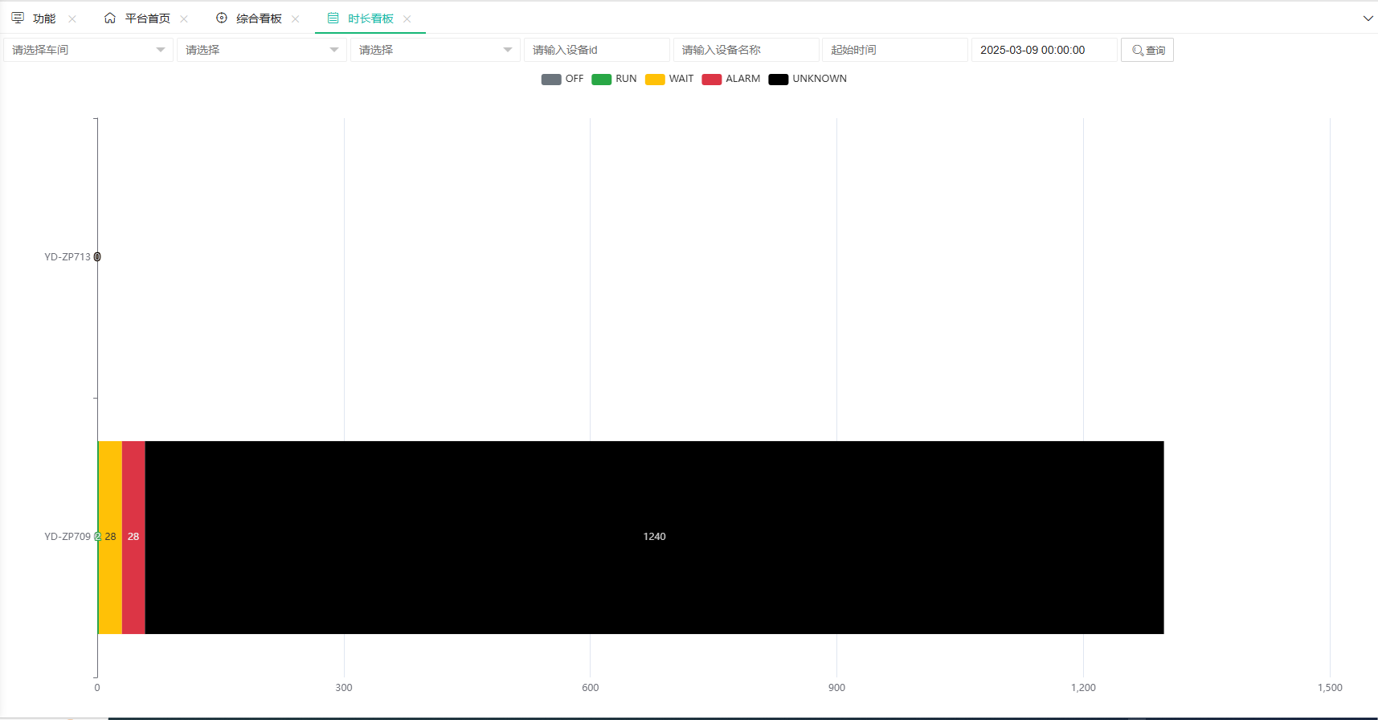Click the 请输入设备名称 input field
The image size is (1378, 720).
coord(746,50)
